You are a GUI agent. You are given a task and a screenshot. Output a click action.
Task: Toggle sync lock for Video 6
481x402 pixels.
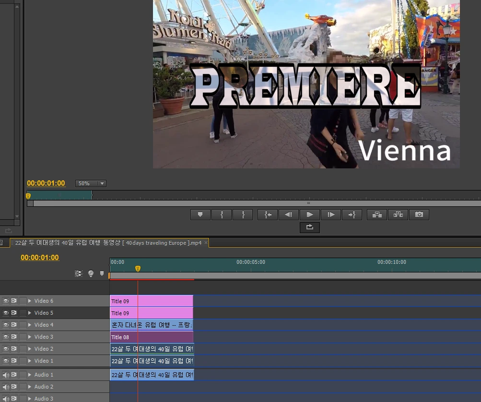coord(14,301)
